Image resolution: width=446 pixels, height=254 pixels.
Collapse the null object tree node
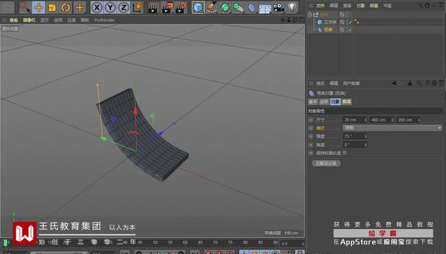coord(310,15)
